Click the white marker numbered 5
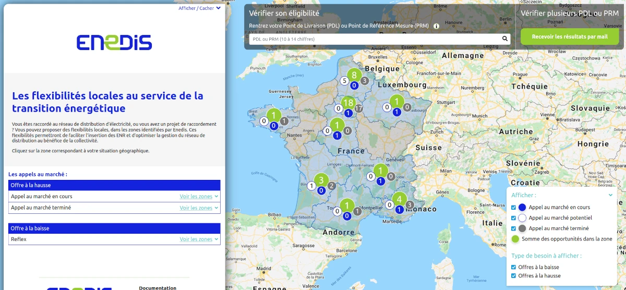The image size is (626, 290). pyautogui.click(x=343, y=81)
